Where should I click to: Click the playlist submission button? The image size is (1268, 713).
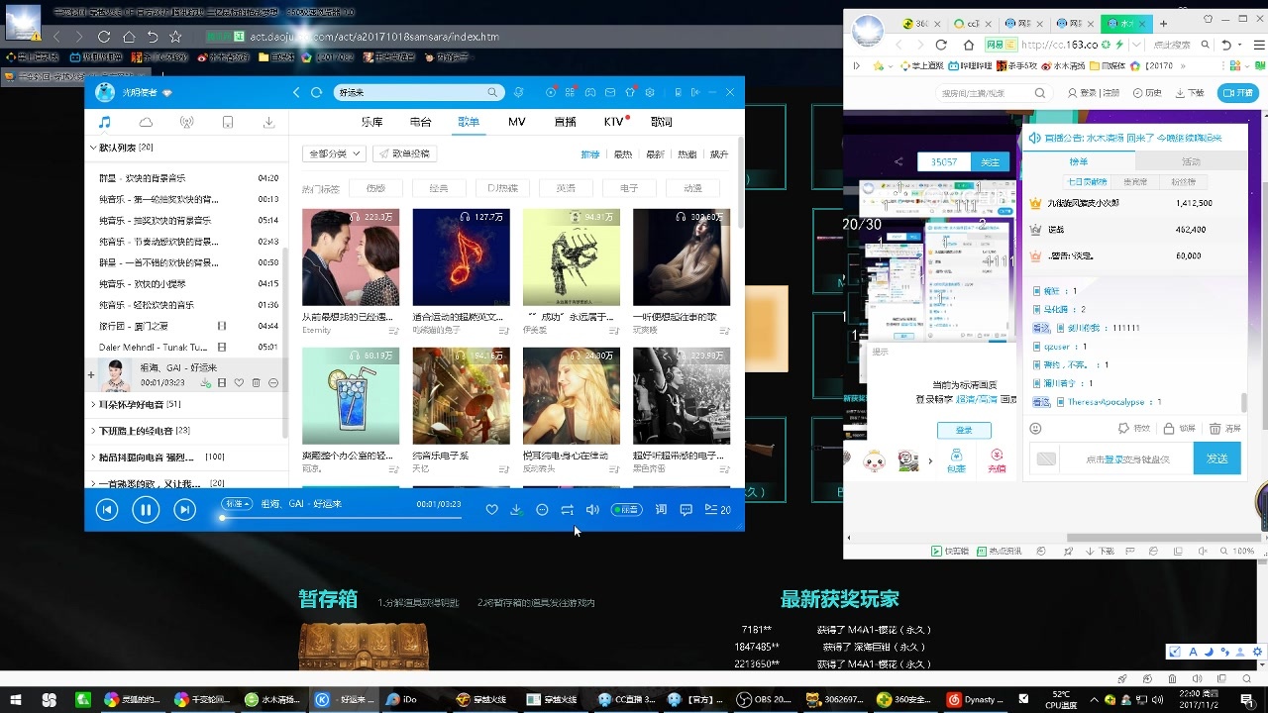coord(404,153)
